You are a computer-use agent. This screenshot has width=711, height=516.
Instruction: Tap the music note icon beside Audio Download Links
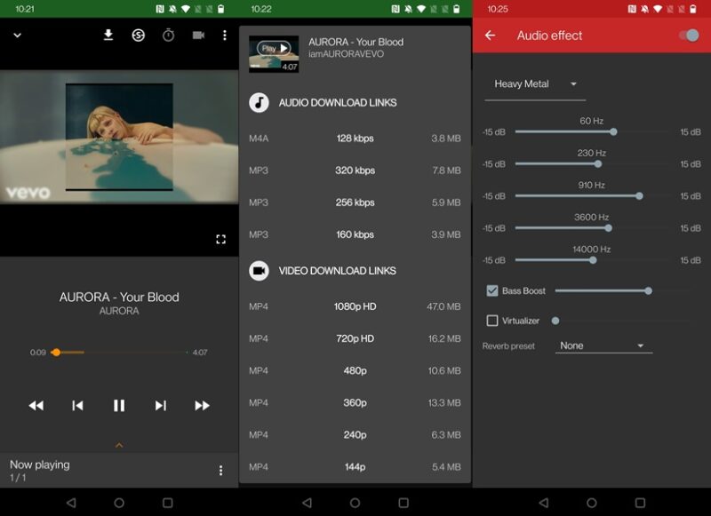coord(259,102)
